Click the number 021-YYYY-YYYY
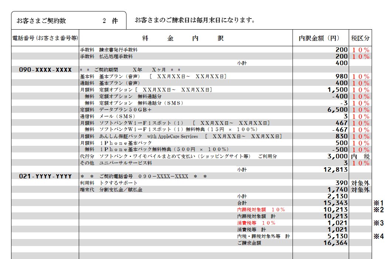 (x=45, y=176)
